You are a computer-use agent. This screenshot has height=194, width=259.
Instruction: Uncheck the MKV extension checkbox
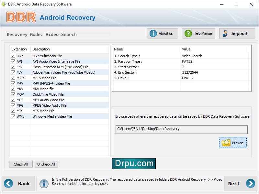coord(13,89)
